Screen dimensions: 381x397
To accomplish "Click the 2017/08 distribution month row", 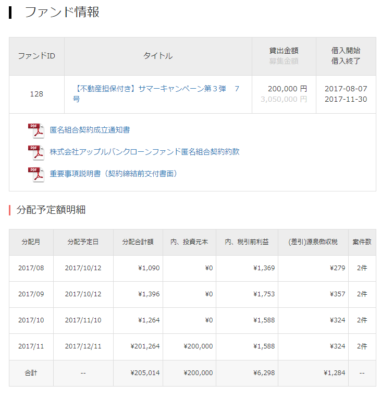I will tap(31, 268).
